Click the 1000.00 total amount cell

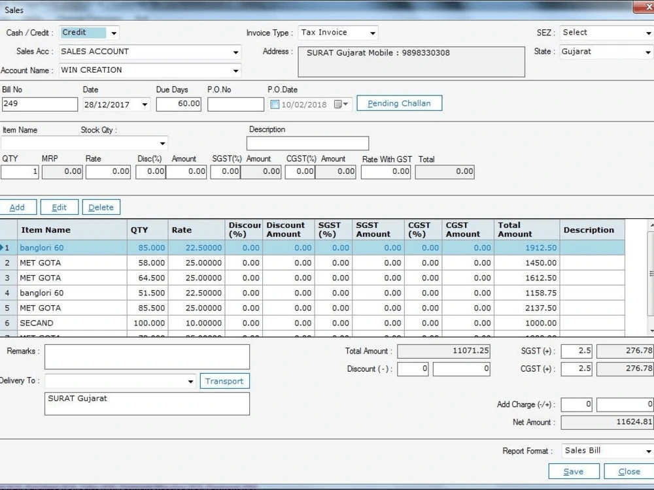(526, 323)
